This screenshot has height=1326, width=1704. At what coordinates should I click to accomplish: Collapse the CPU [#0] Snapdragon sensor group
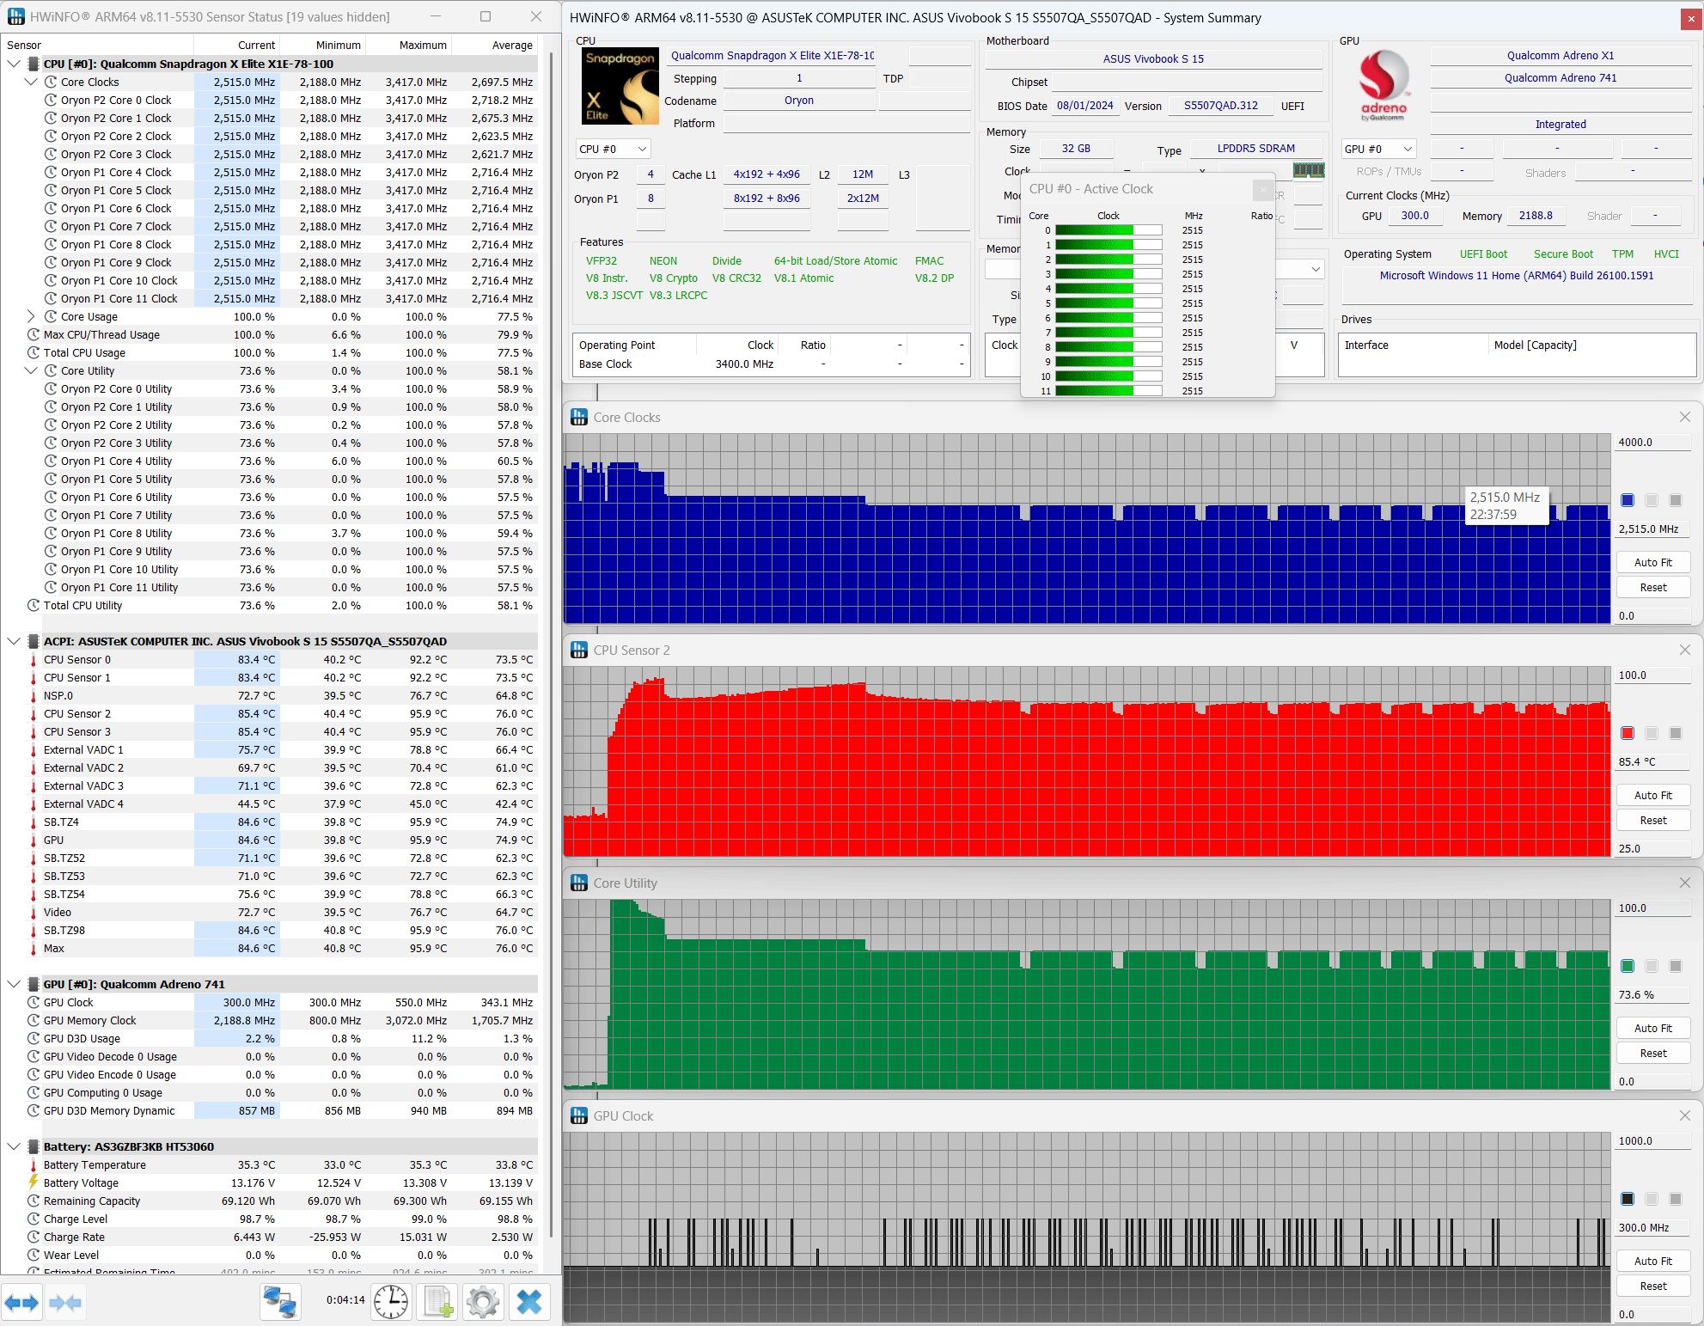coord(14,64)
